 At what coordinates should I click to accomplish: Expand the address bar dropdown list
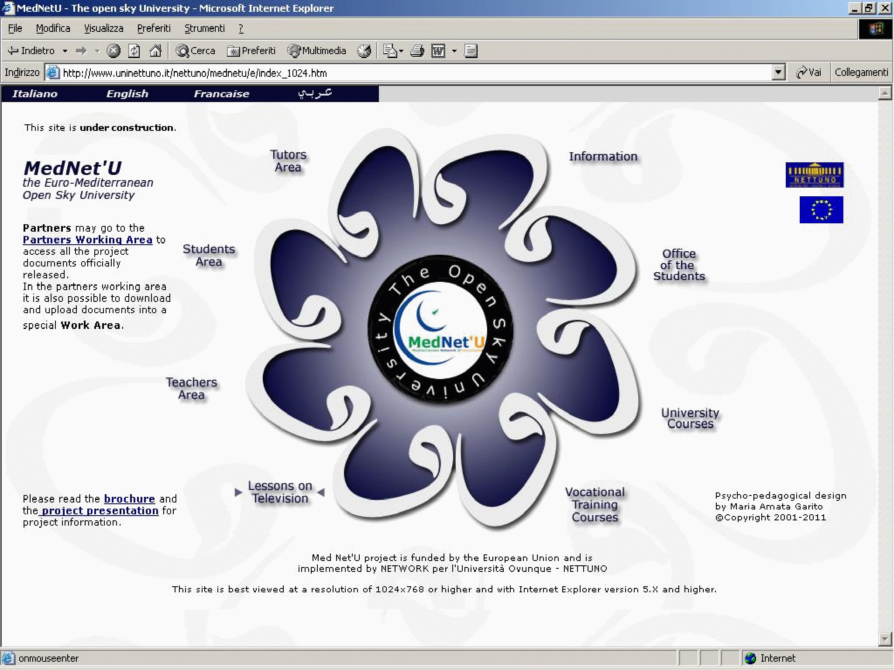778,72
